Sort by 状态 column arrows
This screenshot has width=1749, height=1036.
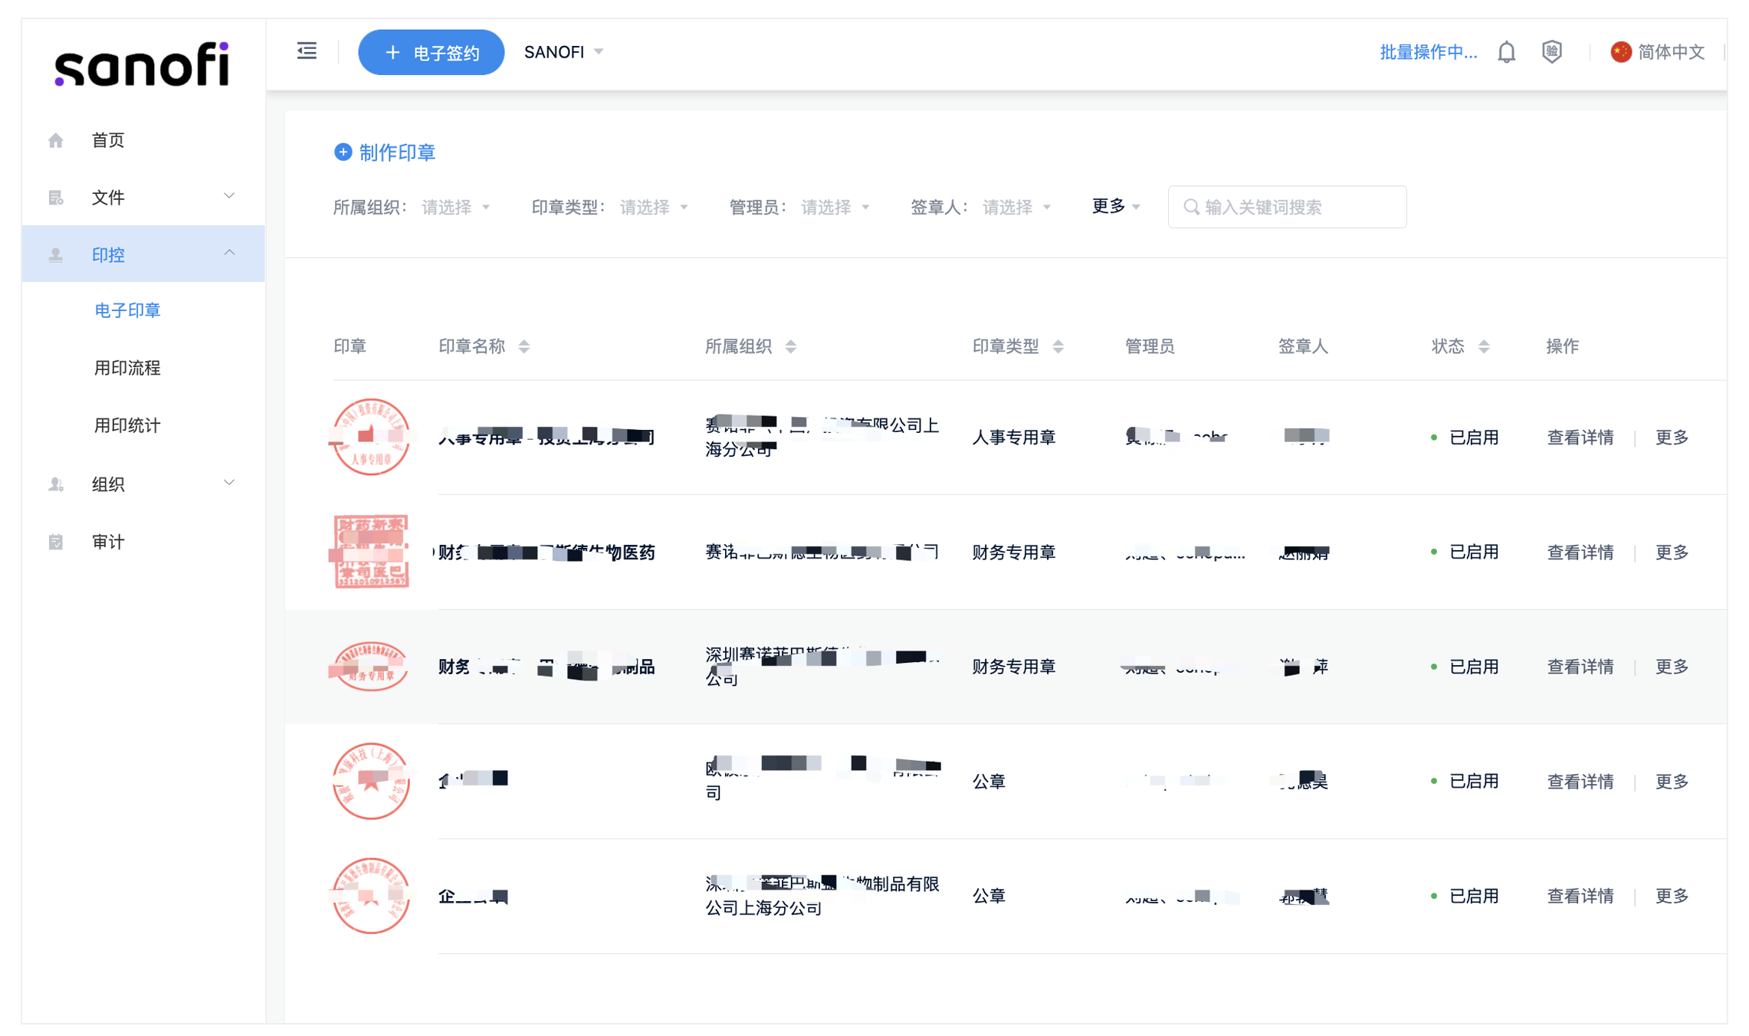[x=1484, y=347]
